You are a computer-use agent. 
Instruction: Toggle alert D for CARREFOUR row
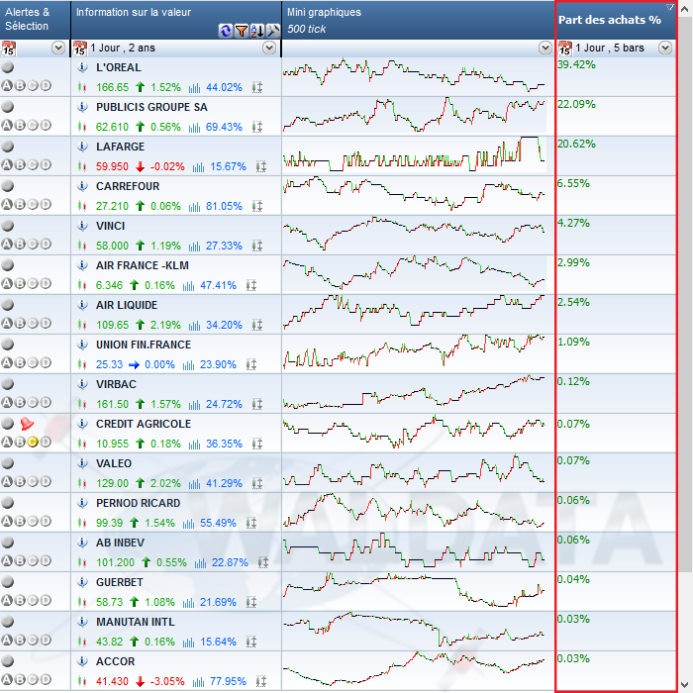(46, 204)
